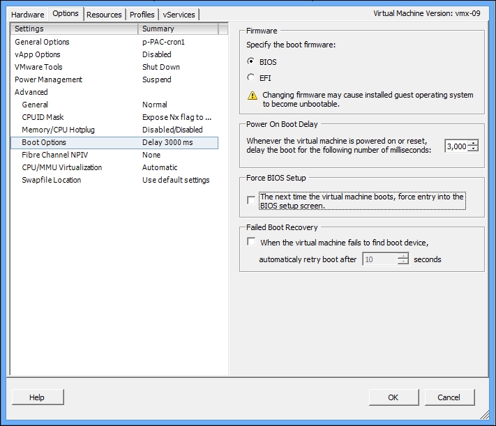Click the firmware warning triangle icon
496x426 pixels.
tap(252, 96)
